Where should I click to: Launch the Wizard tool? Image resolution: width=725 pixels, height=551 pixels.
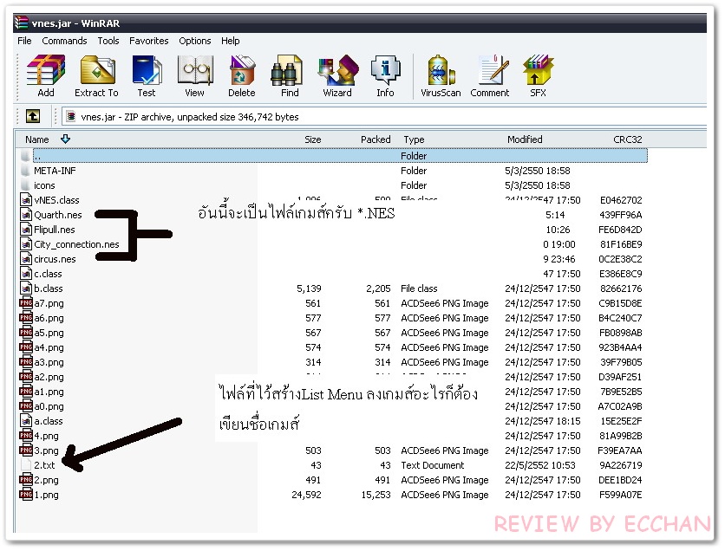point(337,75)
